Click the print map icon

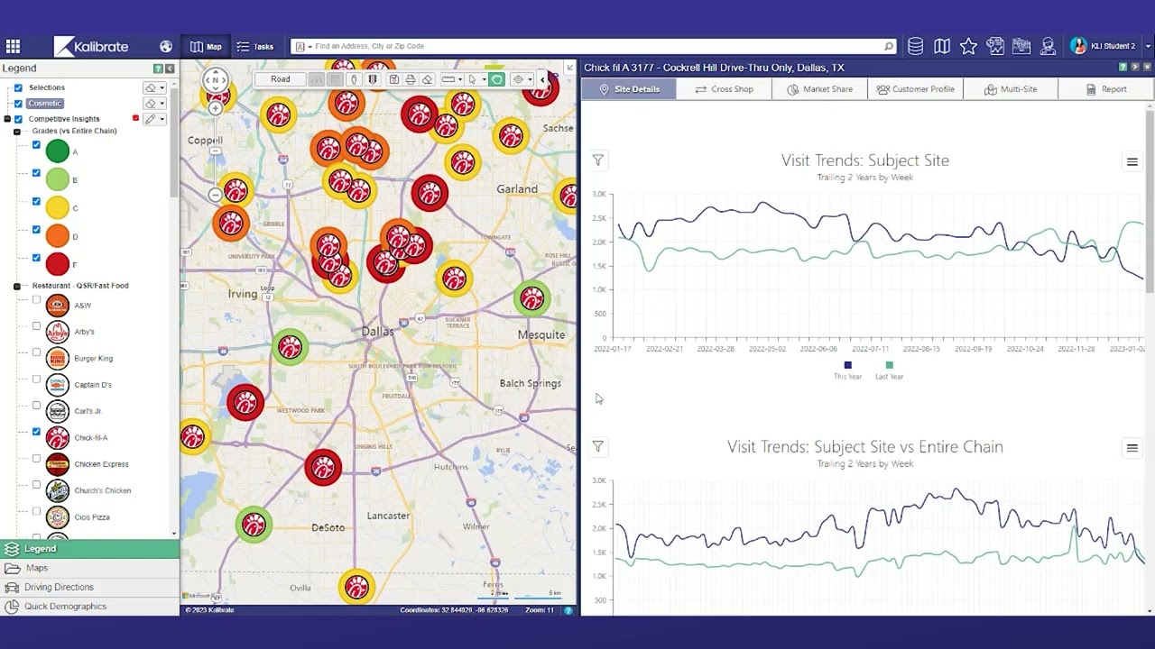click(411, 79)
